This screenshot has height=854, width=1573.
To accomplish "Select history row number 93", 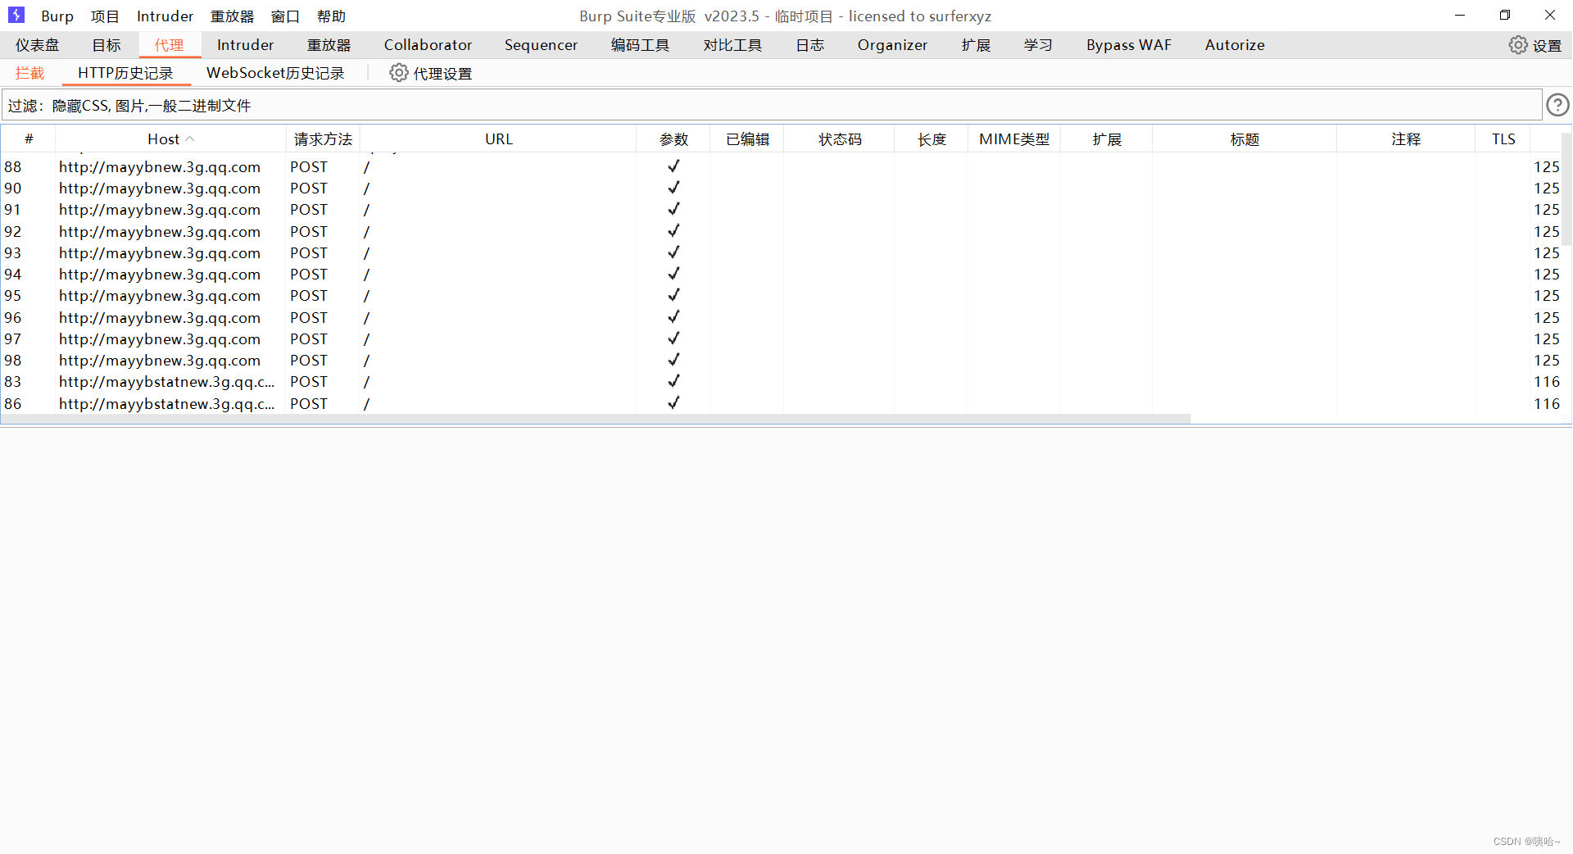I will [782, 253].
